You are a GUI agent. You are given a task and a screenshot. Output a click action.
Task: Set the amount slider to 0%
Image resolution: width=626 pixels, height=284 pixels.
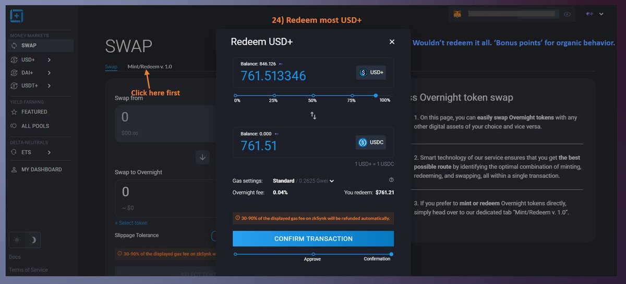point(235,96)
